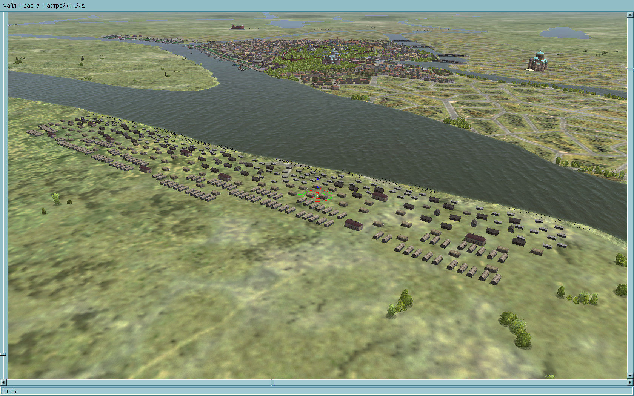Screen dimensions: 634x396
Task: Click the slider handle on the left edge
Action: click(x=3, y=354)
